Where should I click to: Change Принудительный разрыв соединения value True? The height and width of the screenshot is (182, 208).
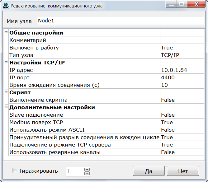(x=182, y=137)
